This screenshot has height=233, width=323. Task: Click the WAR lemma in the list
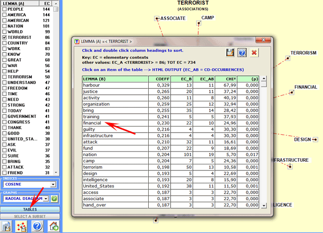click(x=12, y=66)
